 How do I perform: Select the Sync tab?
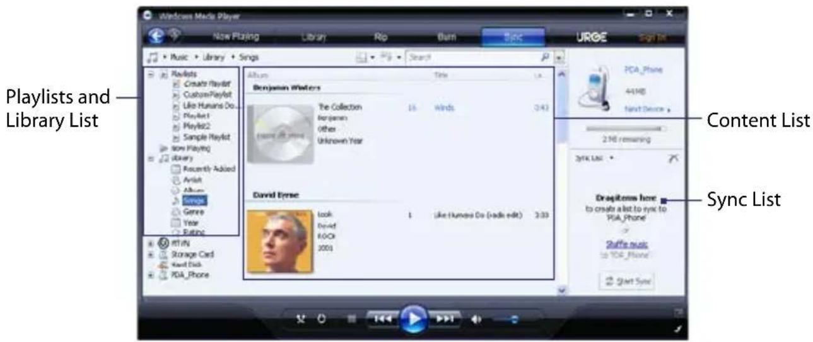[x=513, y=38]
